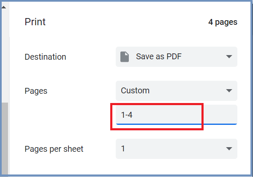Click the Destination label

tap(45, 57)
